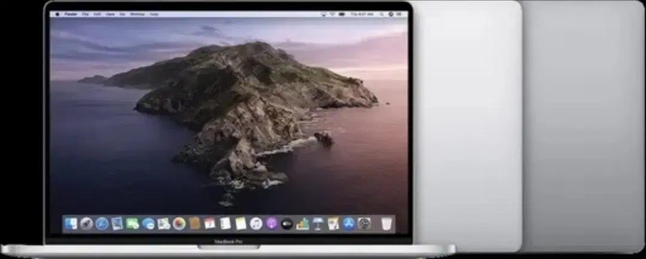
Task: Launch Launchpad rocket icon in Dock
Action: tap(86, 224)
